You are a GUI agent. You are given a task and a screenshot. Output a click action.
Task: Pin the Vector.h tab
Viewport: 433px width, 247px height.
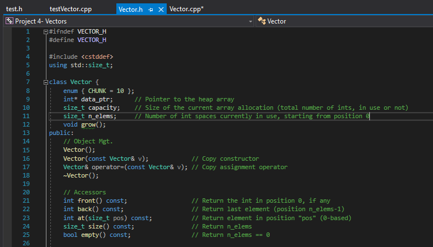point(151,10)
